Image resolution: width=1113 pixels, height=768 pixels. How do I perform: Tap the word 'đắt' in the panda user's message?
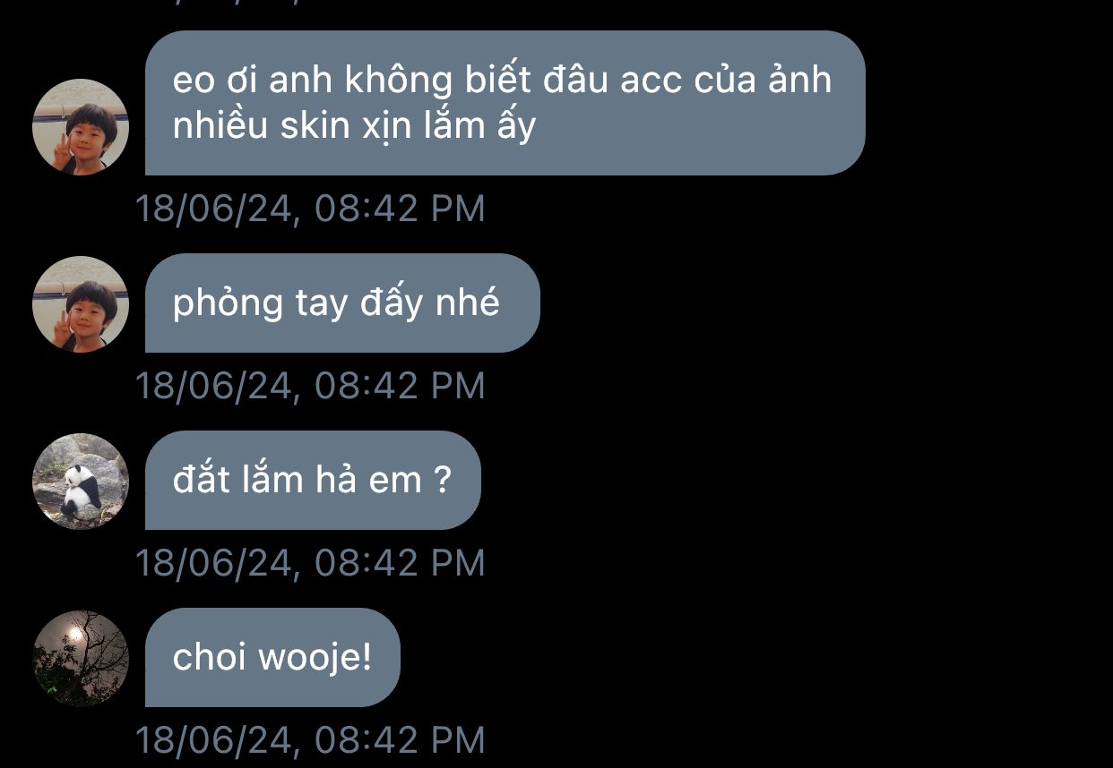coord(200,479)
